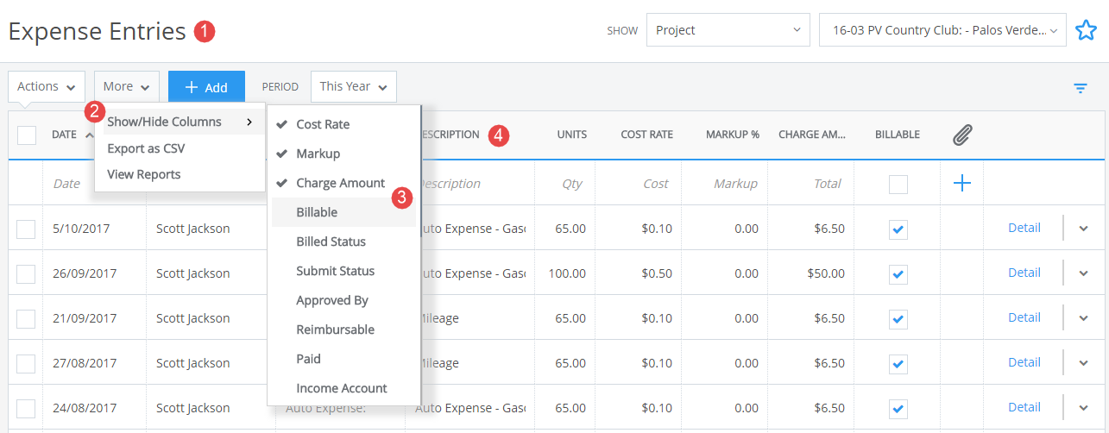Select the row checkbox for 5/10/2017
This screenshot has height=433, width=1109.
[26, 229]
